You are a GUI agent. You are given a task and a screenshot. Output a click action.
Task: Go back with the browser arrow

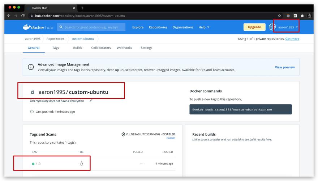coord(9,16)
